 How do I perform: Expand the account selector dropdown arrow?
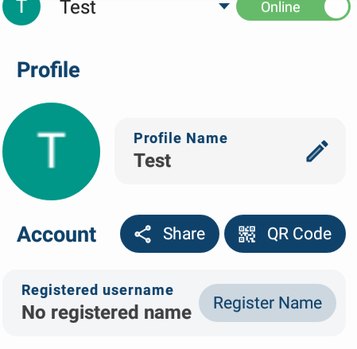click(224, 6)
